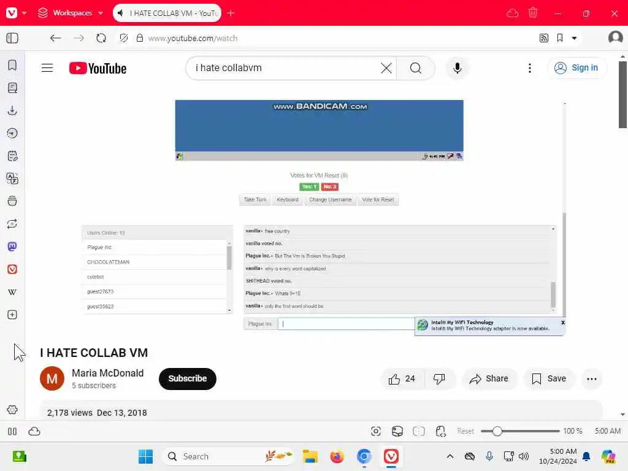Open the Translate panel
628x471 pixels.
coord(12,178)
